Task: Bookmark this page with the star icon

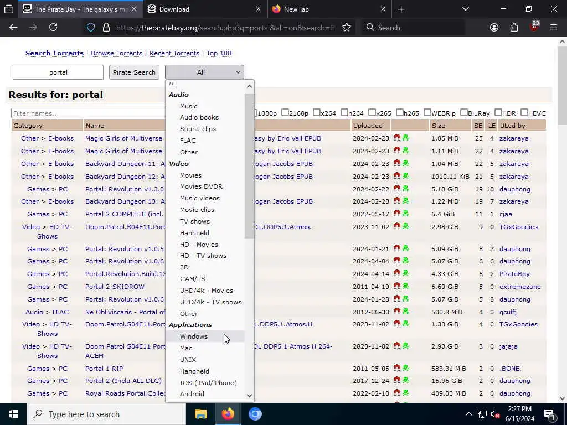Action: coord(347,28)
